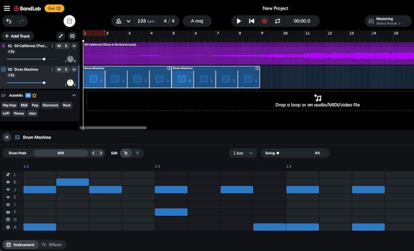The image size is (414, 251).
Task: Pick the Jazz AutoMix genre
Action: point(32,113)
